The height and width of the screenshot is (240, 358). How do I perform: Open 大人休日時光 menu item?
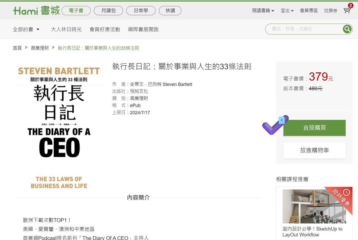(x=66, y=30)
